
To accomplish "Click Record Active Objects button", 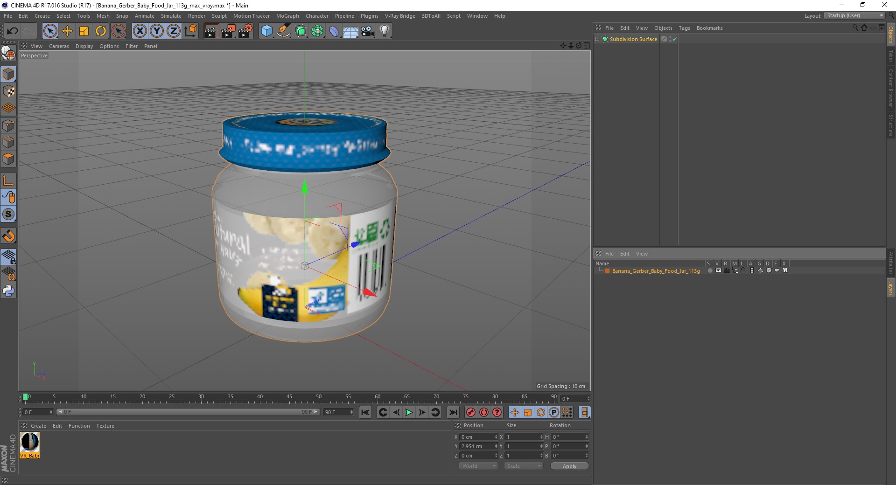I will point(471,412).
